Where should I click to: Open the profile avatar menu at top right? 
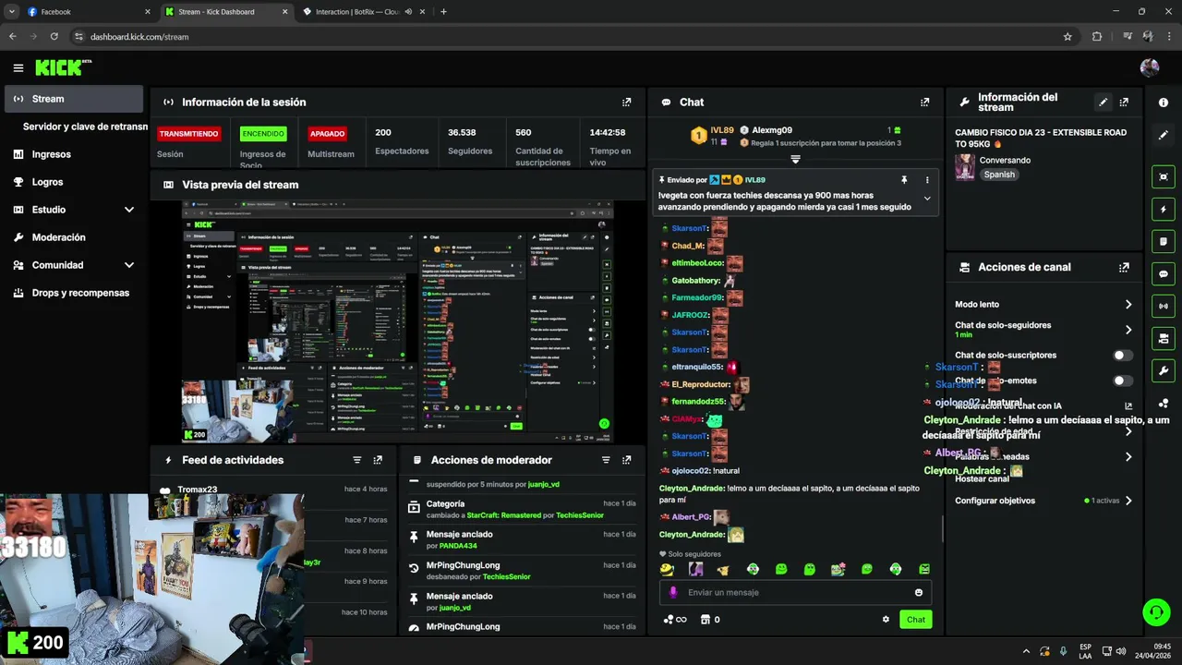pyautogui.click(x=1150, y=67)
